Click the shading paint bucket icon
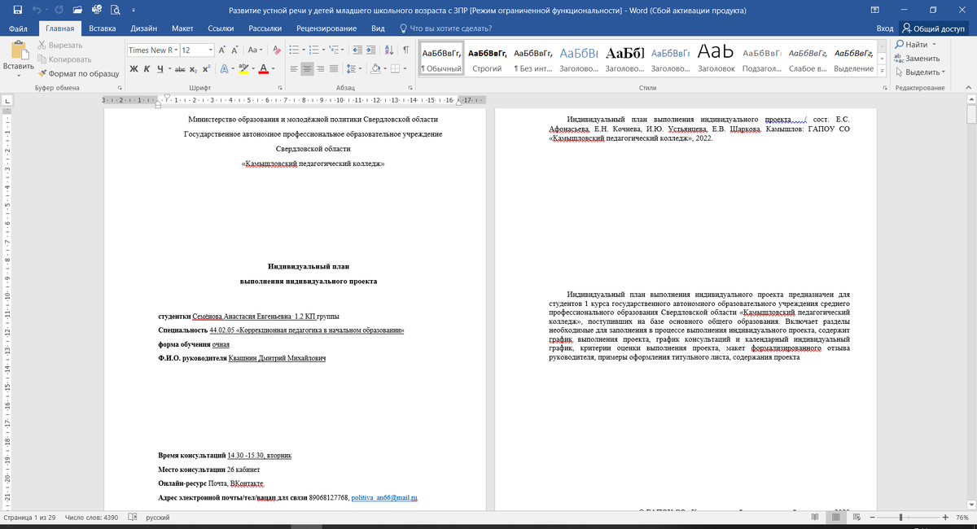The width and height of the screenshot is (977, 529). coord(375,69)
